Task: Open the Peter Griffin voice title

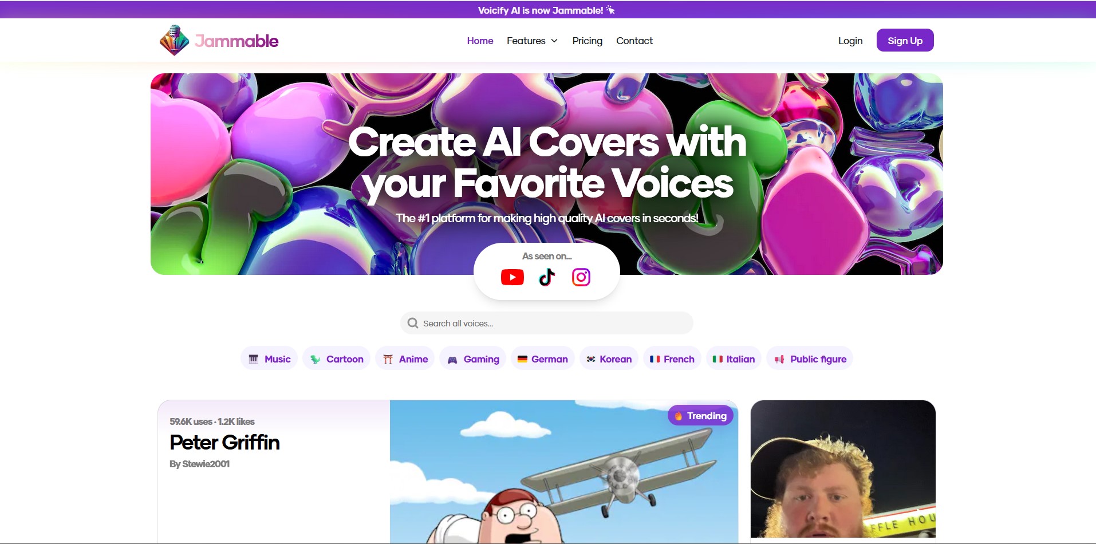Action: click(x=224, y=442)
